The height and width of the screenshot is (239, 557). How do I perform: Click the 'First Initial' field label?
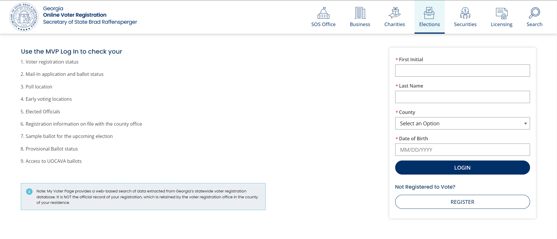tap(411, 59)
